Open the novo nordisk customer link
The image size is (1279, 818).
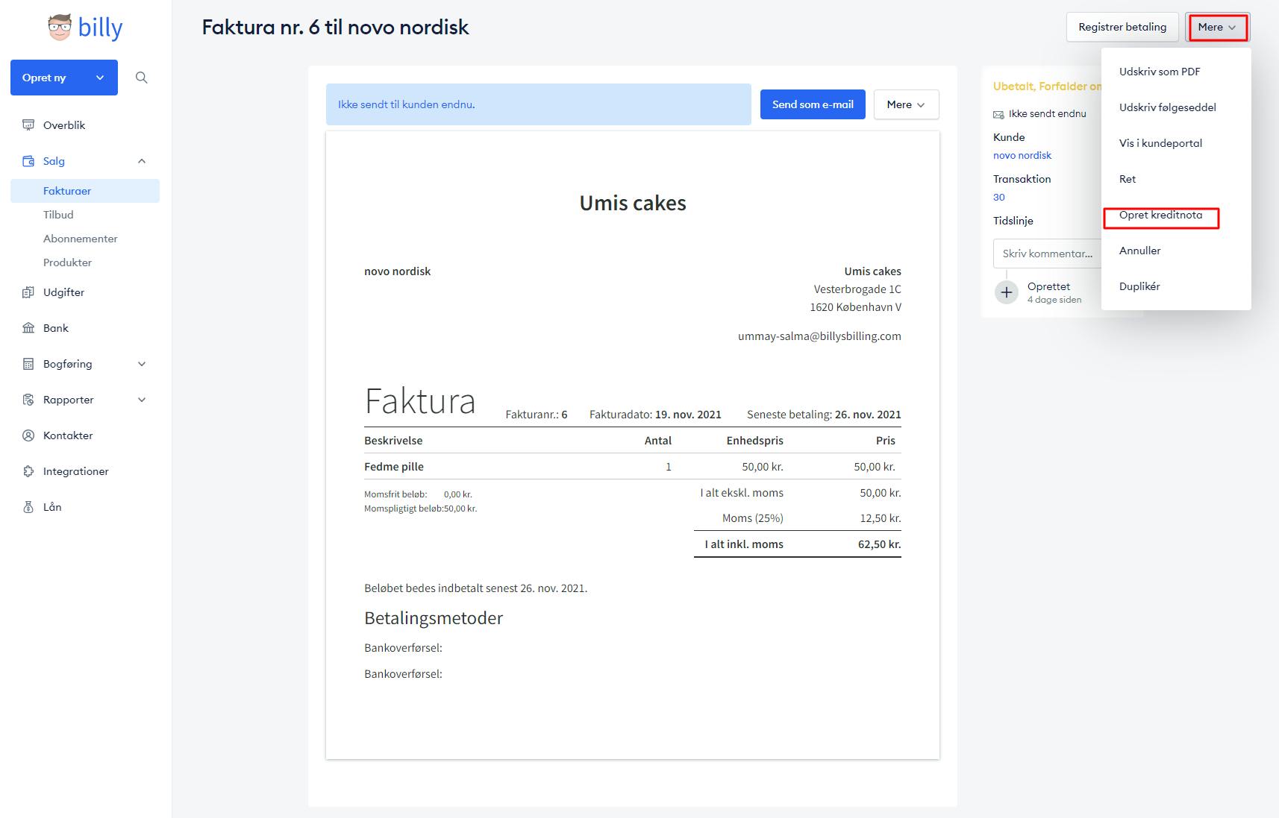1022,155
